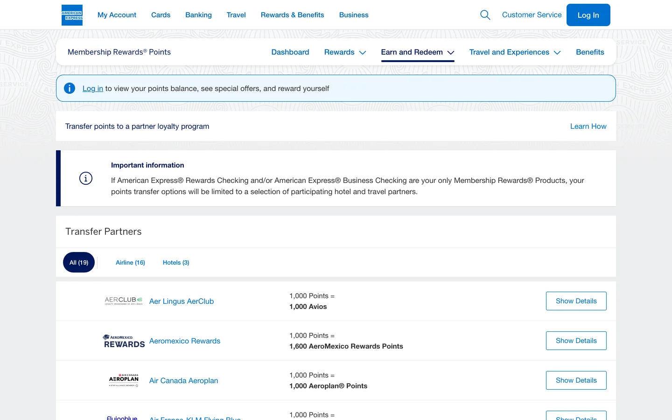672x420 pixels.
Task: Open the Aeromexico Rewards link
Action: (x=185, y=341)
